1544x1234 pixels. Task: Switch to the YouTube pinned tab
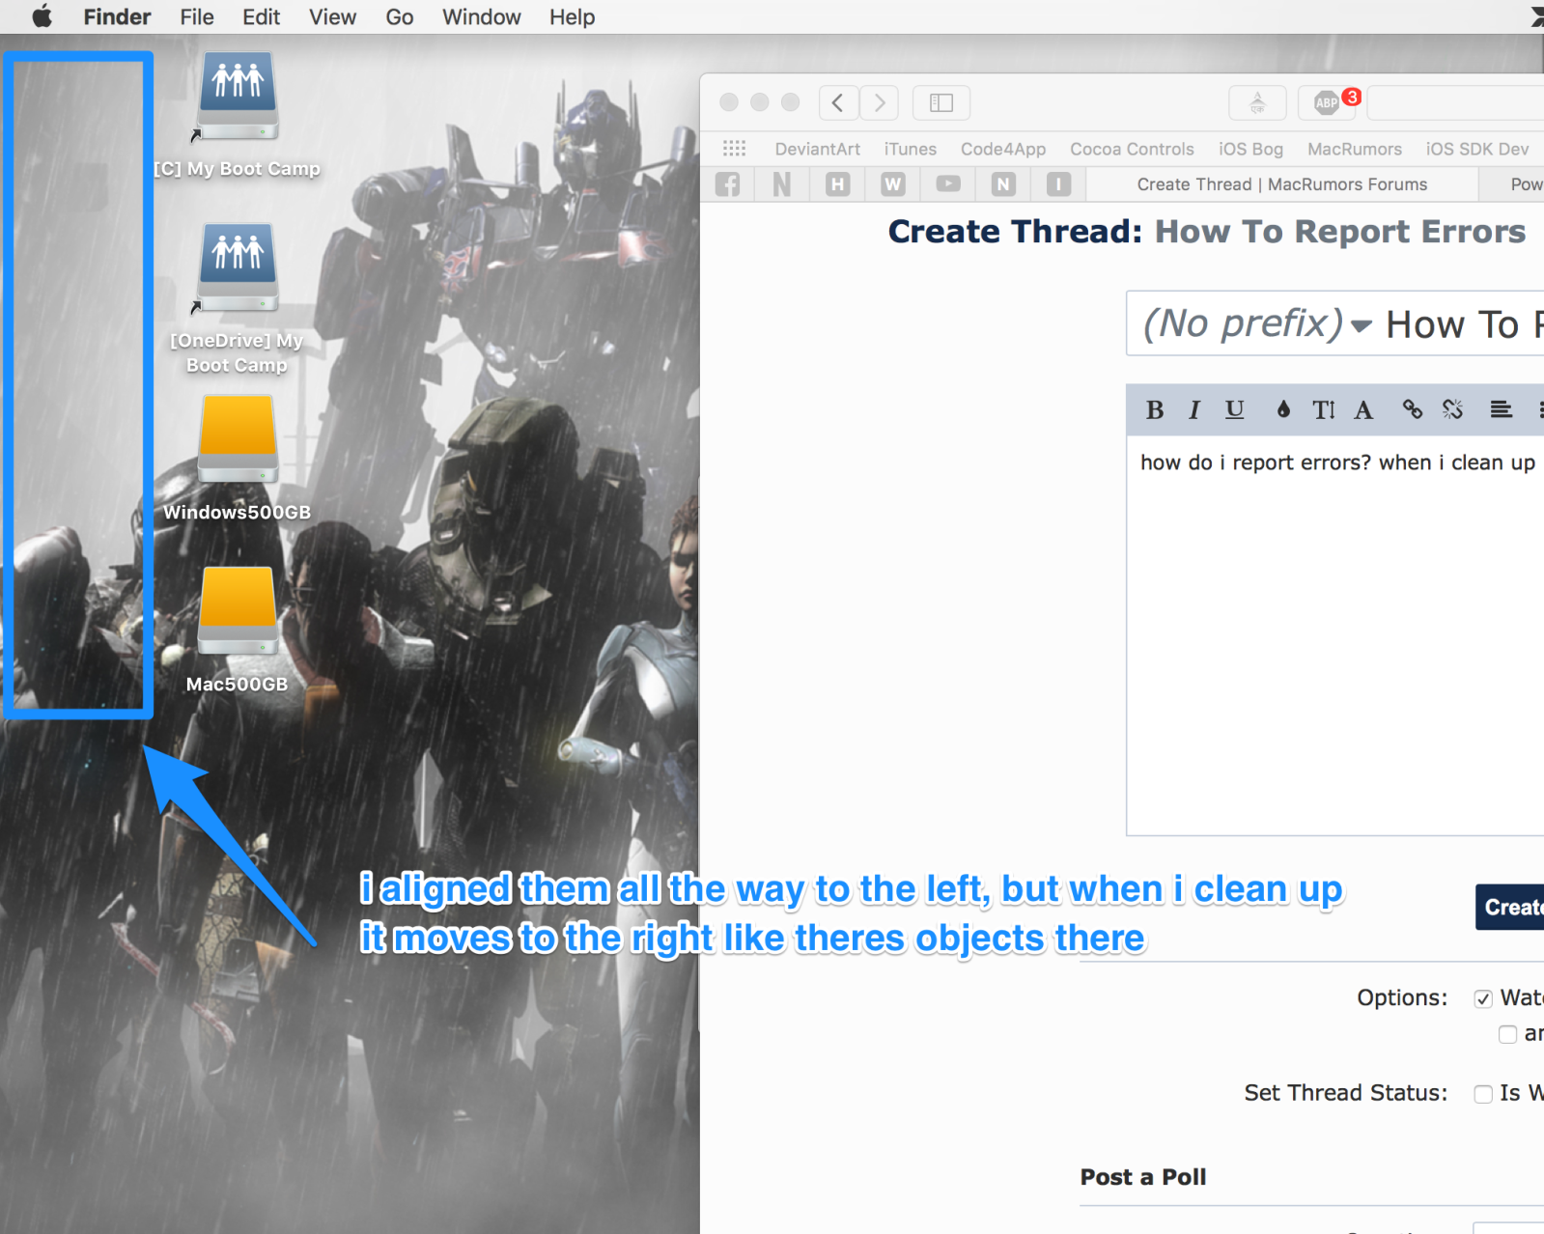click(x=948, y=184)
